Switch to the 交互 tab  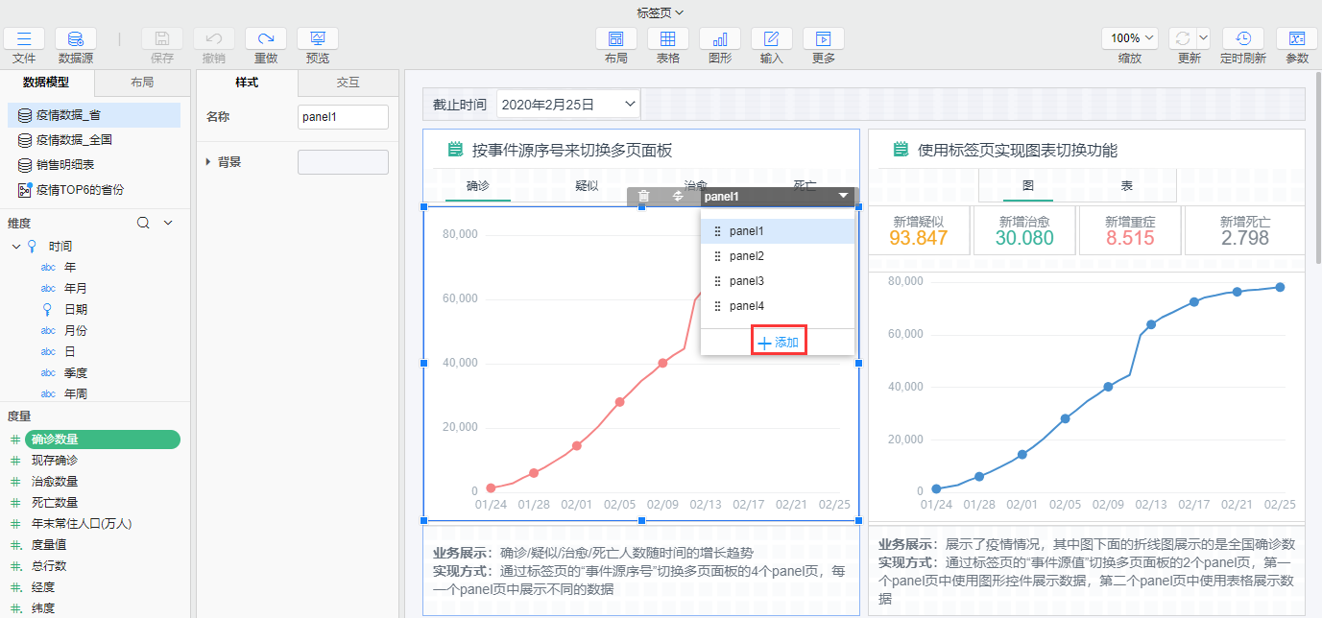[x=348, y=83]
